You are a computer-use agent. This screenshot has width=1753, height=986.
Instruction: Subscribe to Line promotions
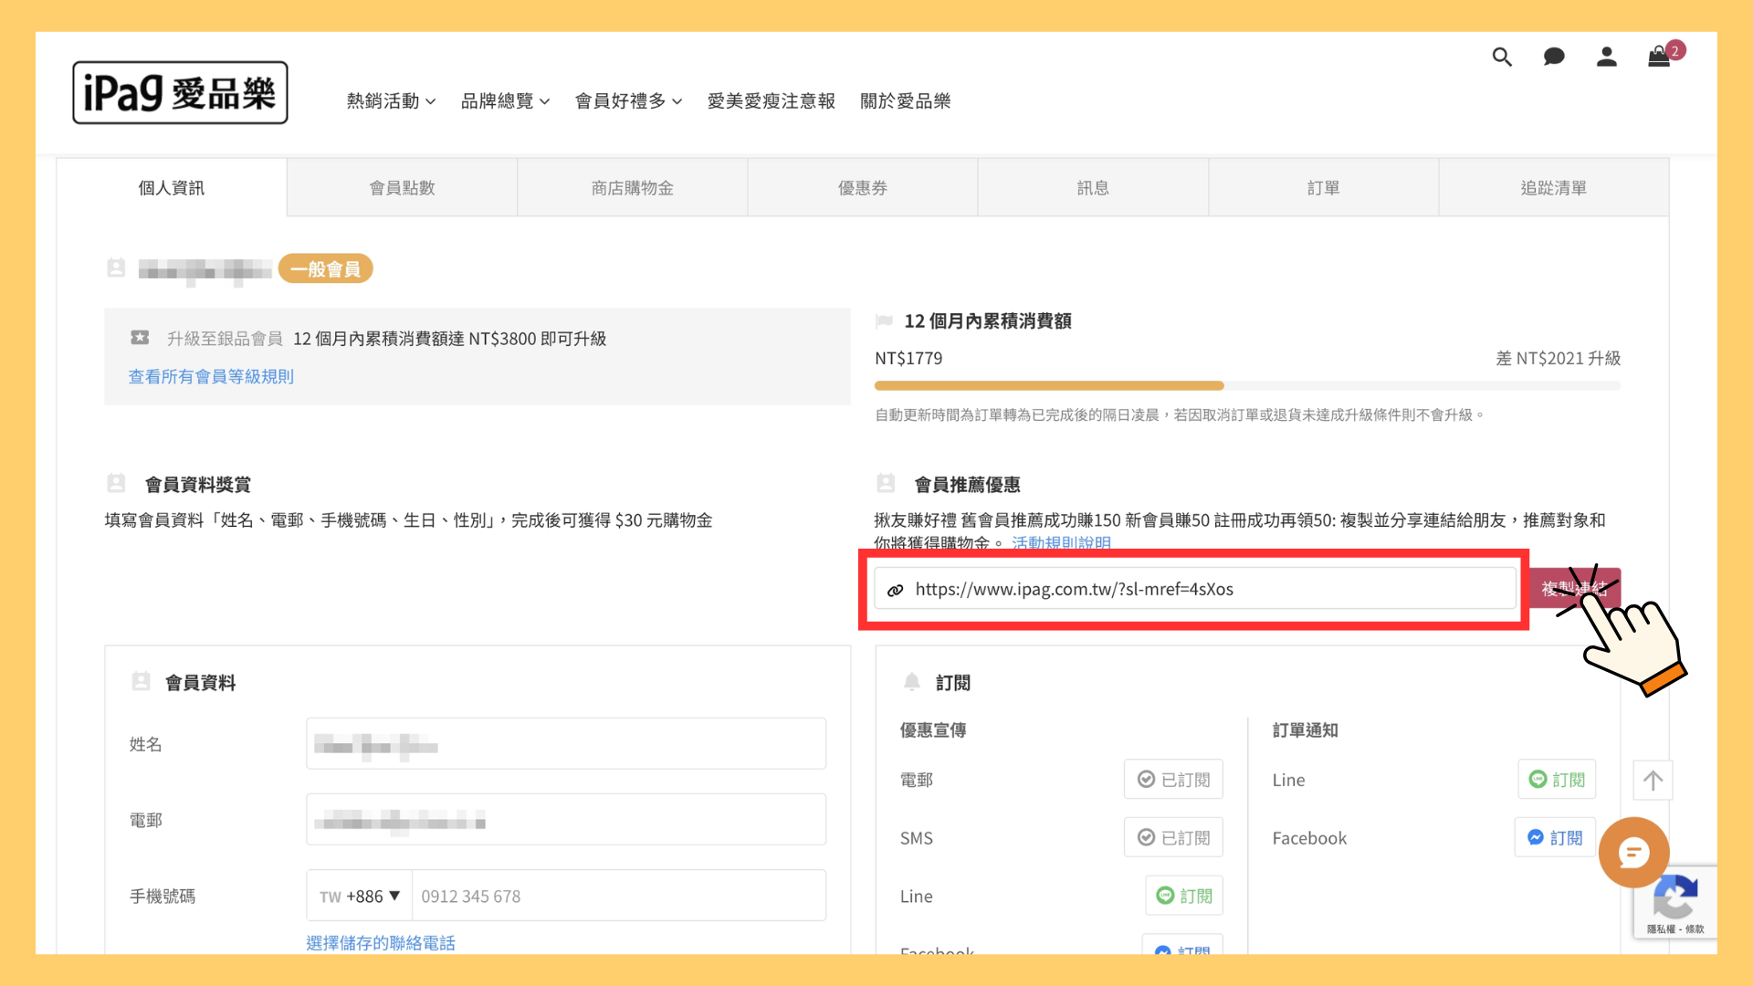[x=1183, y=896]
